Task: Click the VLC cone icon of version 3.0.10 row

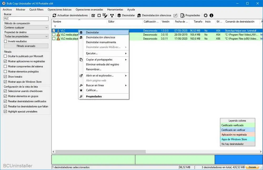Action: coord(58,34)
